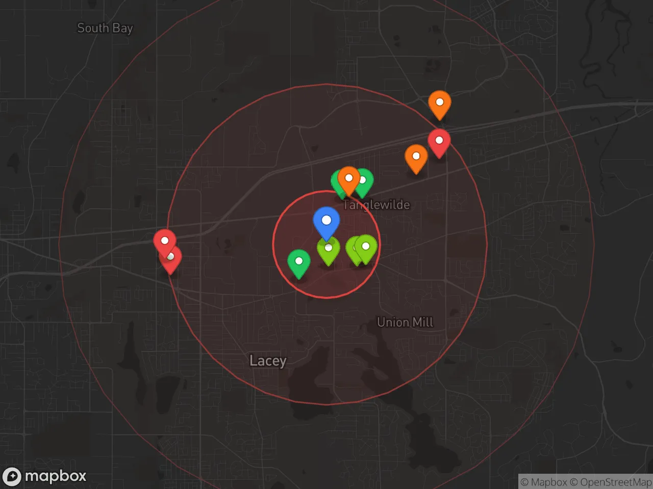This screenshot has height=489, width=653.
Task: Click the orange pin above Tanglewilde label
Action: 349,178
